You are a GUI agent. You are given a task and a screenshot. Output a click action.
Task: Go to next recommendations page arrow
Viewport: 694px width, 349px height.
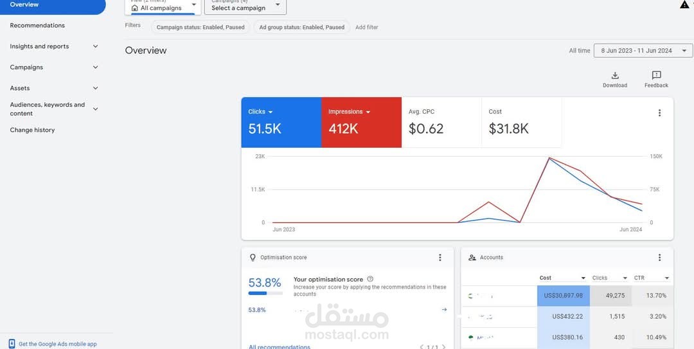click(x=443, y=347)
